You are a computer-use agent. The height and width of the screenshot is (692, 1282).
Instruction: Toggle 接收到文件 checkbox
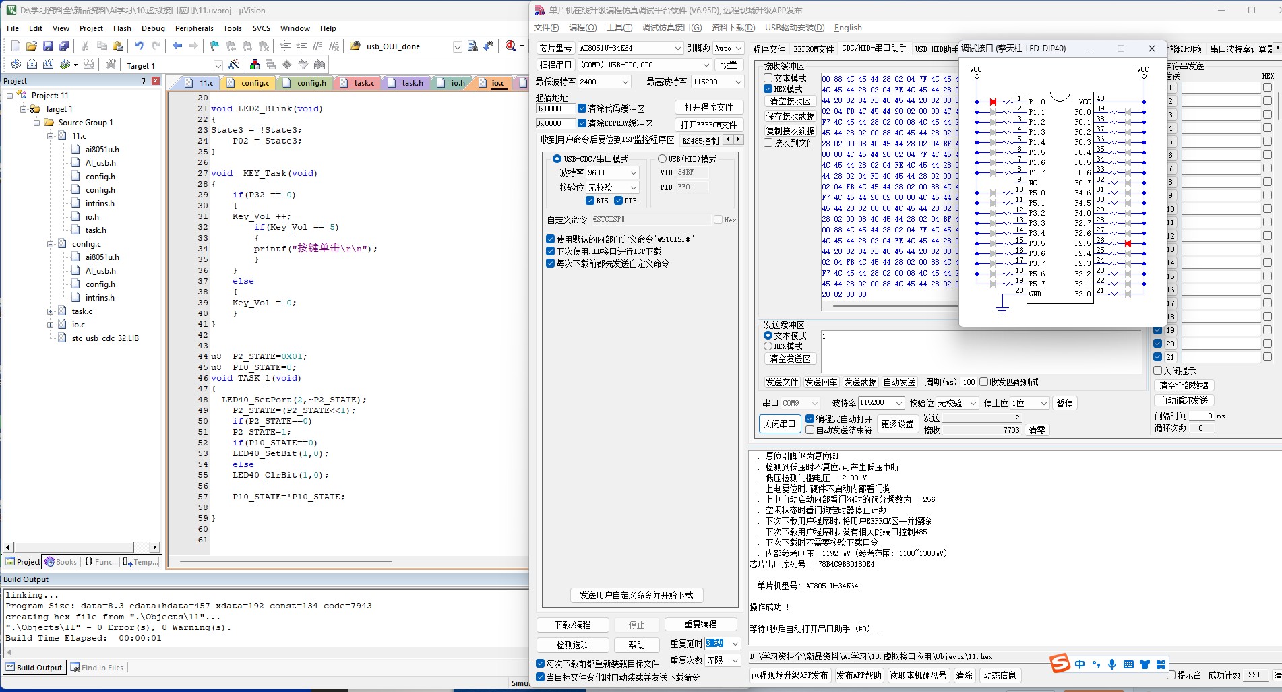pos(768,143)
